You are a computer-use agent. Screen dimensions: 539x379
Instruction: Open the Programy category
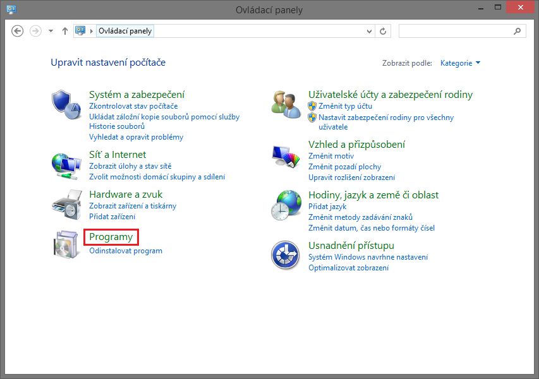pyautogui.click(x=111, y=237)
